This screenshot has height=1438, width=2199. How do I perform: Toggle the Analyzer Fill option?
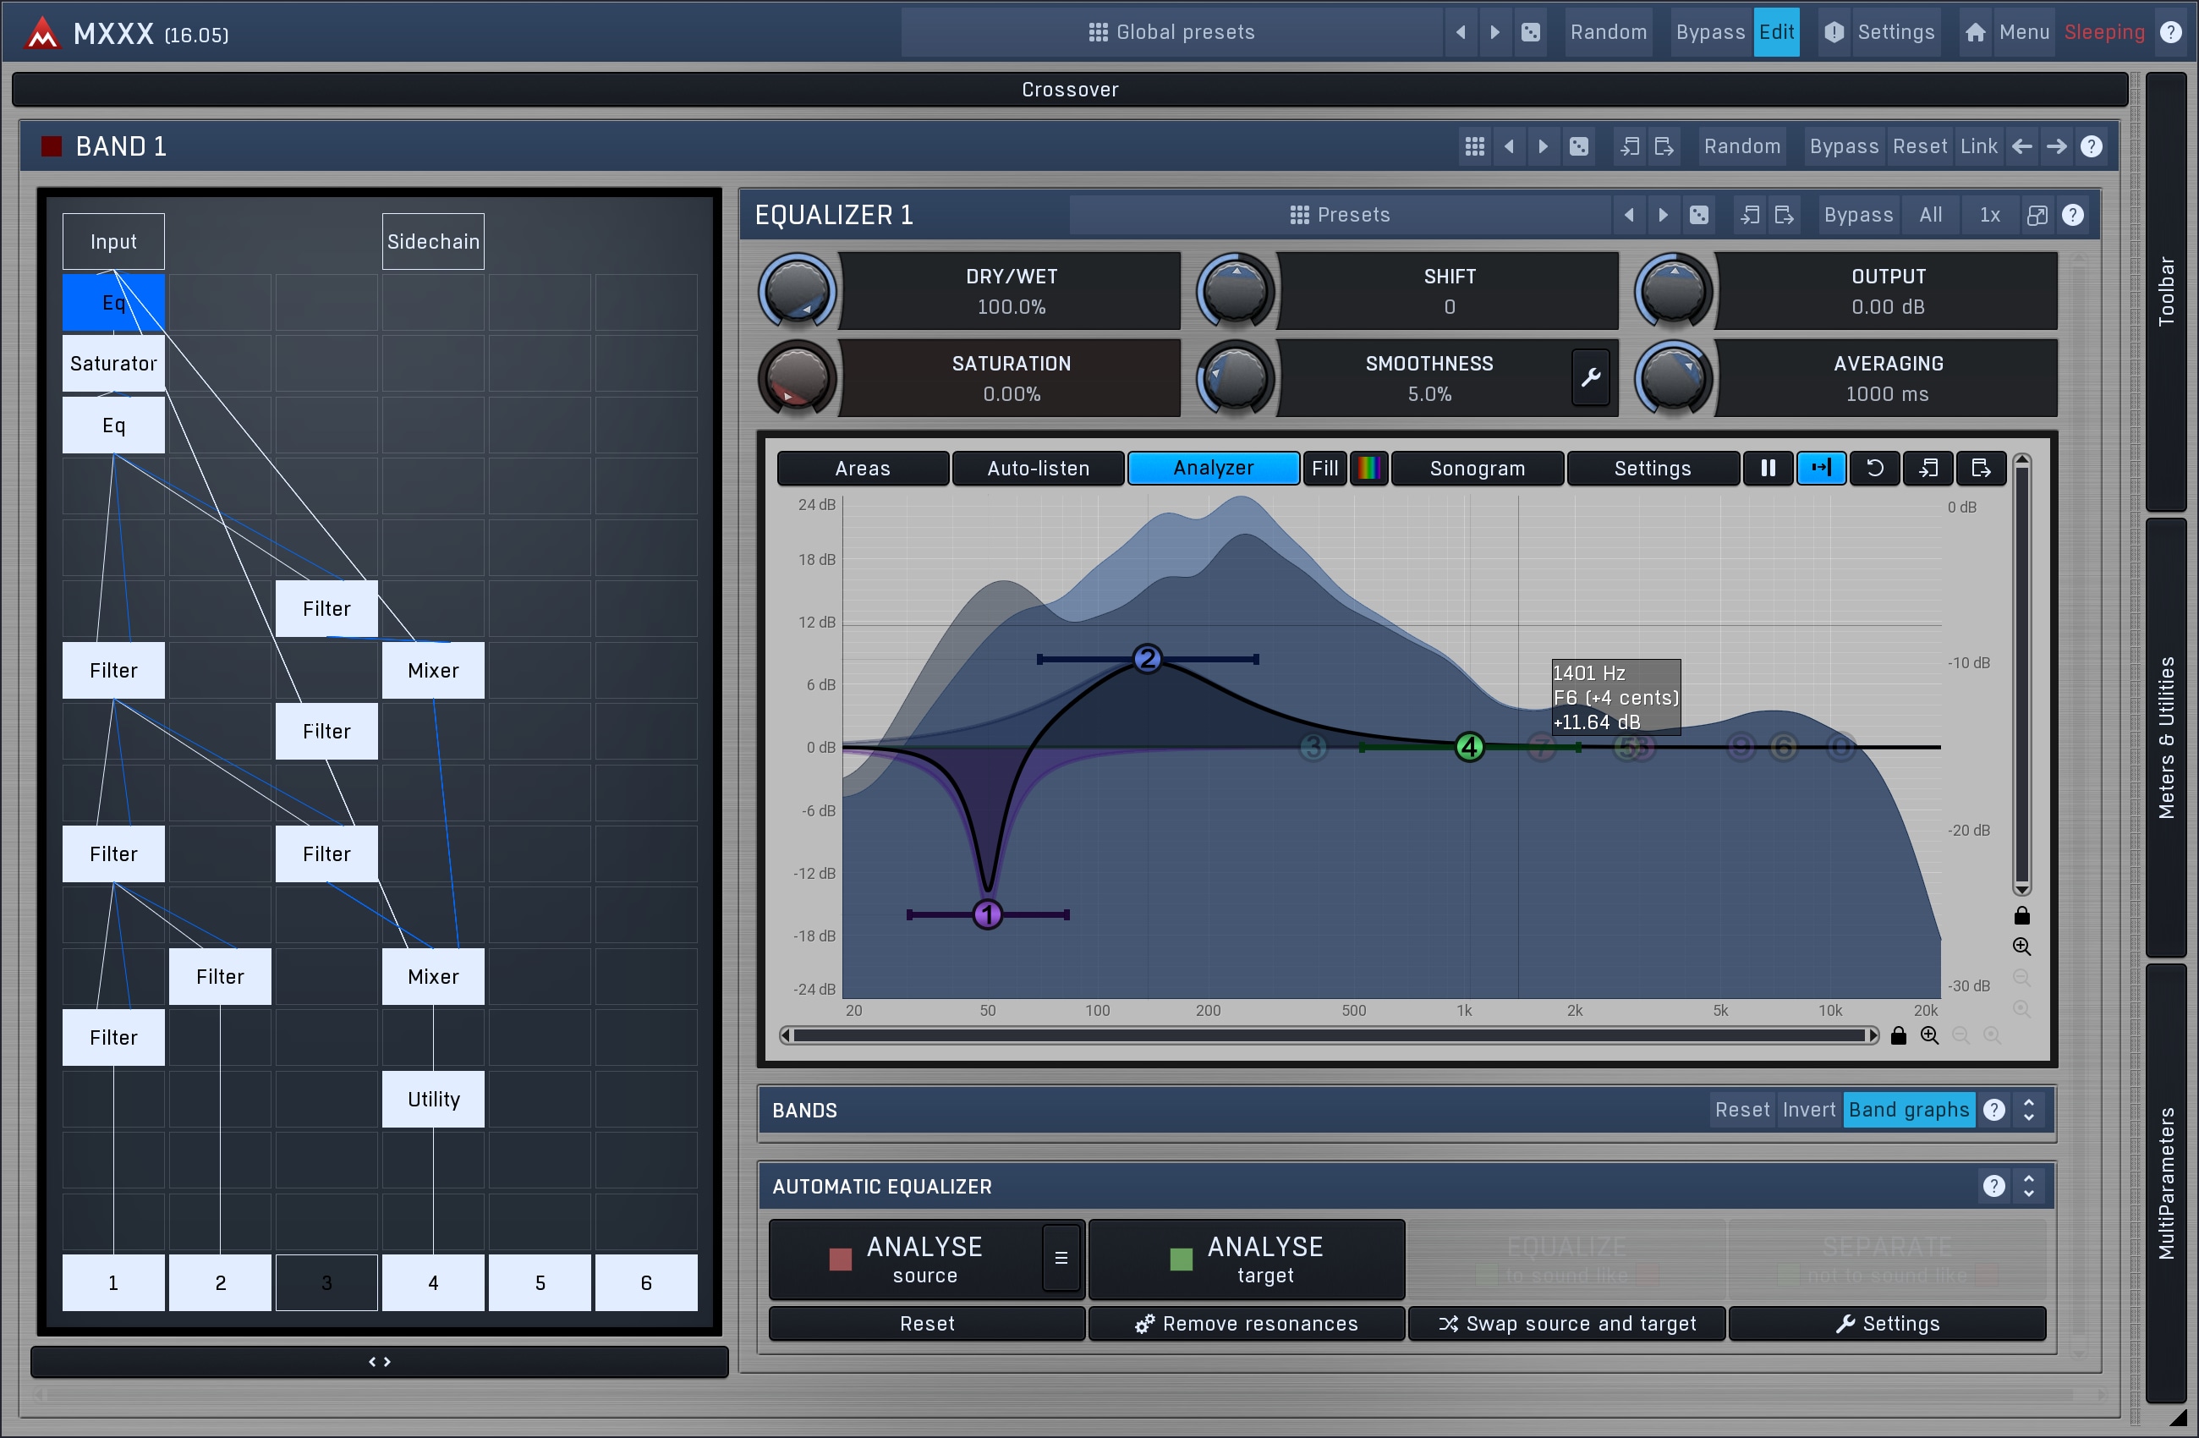coord(1324,468)
